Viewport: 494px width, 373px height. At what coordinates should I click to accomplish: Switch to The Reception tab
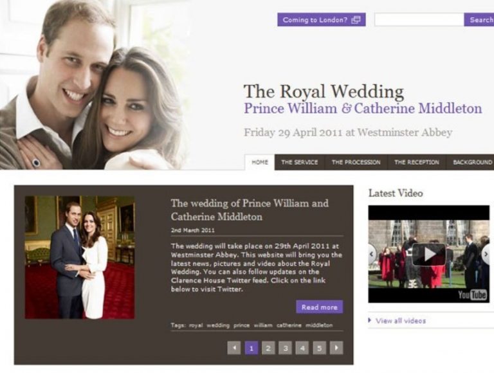417,162
